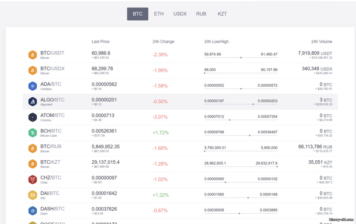Click the 3 BTC volume for ALGO

pyautogui.click(x=326, y=100)
